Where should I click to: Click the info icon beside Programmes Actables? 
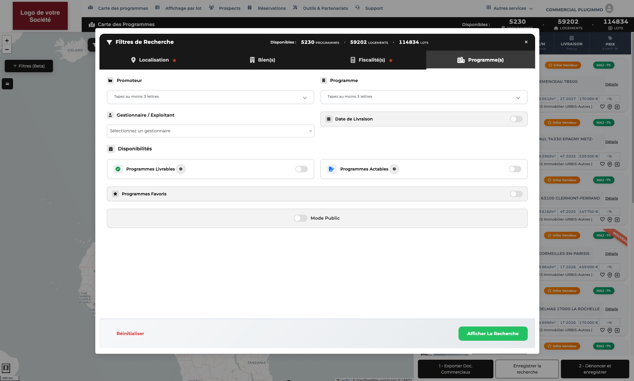click(394, 169)
